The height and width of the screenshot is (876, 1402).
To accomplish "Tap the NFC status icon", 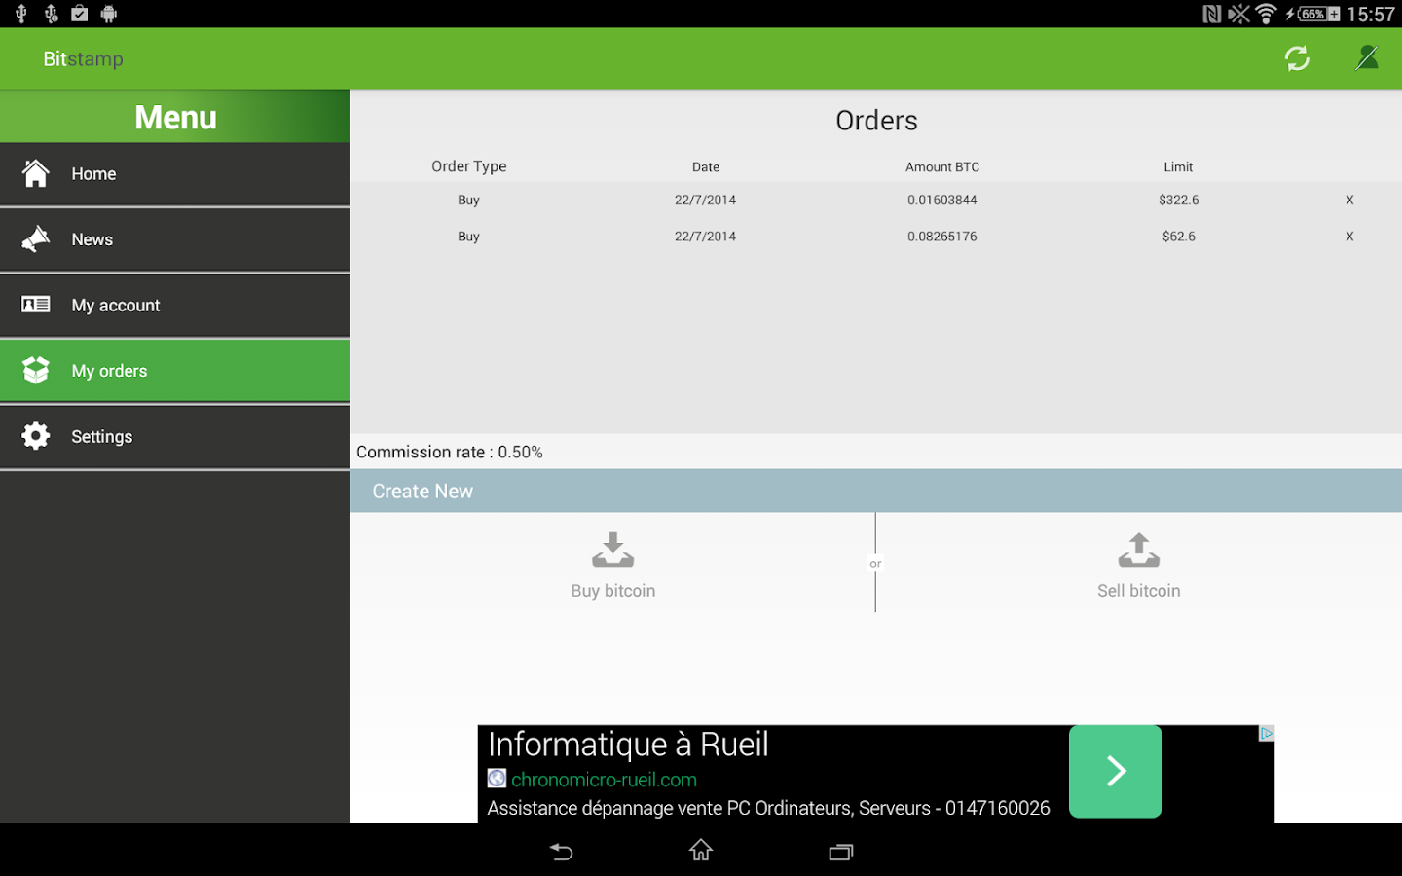I will click(x=1212, y=14).
